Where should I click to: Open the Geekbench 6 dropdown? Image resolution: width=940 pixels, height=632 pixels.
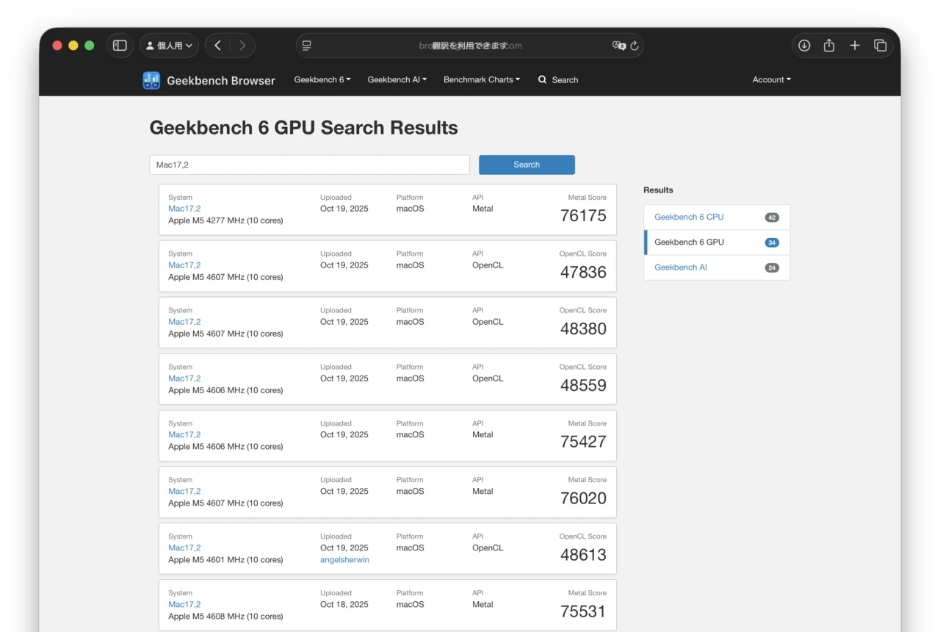click(x=322, y=79)
